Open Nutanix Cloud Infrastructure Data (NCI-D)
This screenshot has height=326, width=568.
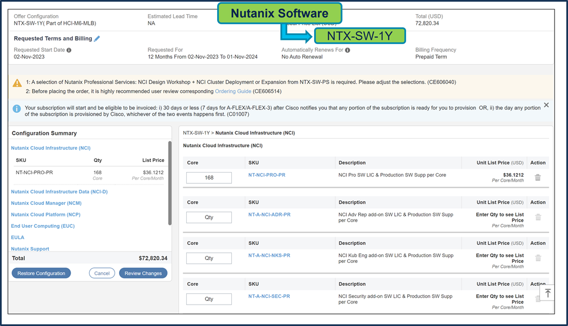[59, 192]
